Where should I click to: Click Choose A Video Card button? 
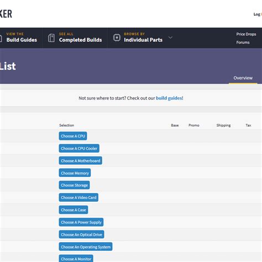(78, 197)
